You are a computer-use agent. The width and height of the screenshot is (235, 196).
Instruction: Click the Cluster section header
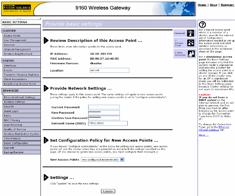click(21, 31)
